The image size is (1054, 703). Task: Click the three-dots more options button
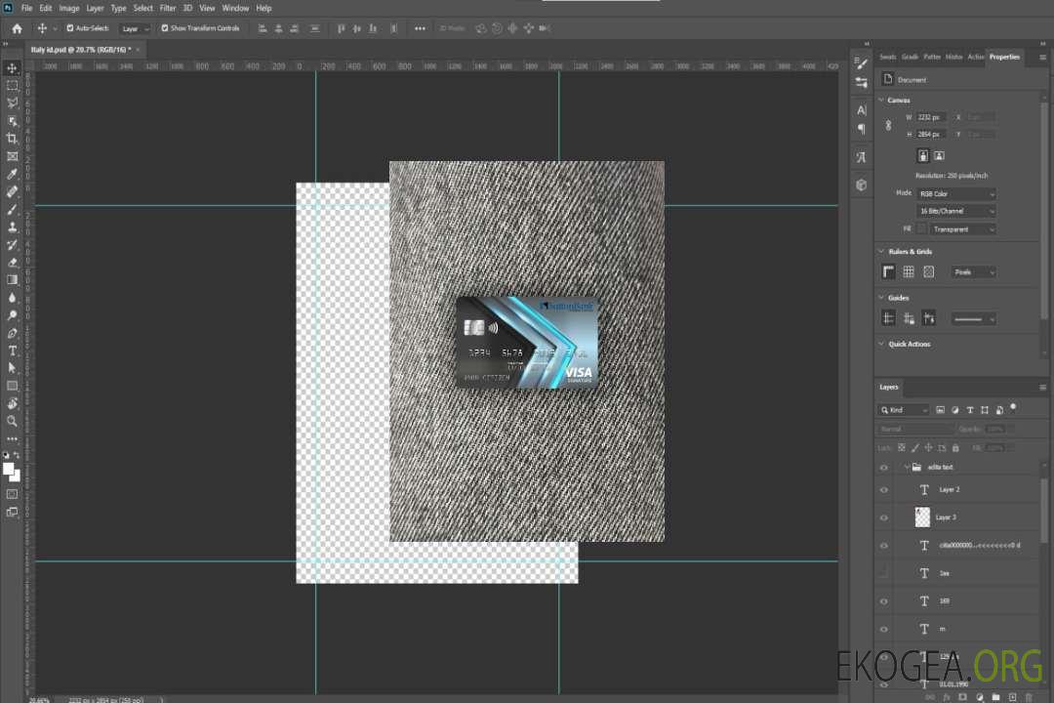[420, 28]
